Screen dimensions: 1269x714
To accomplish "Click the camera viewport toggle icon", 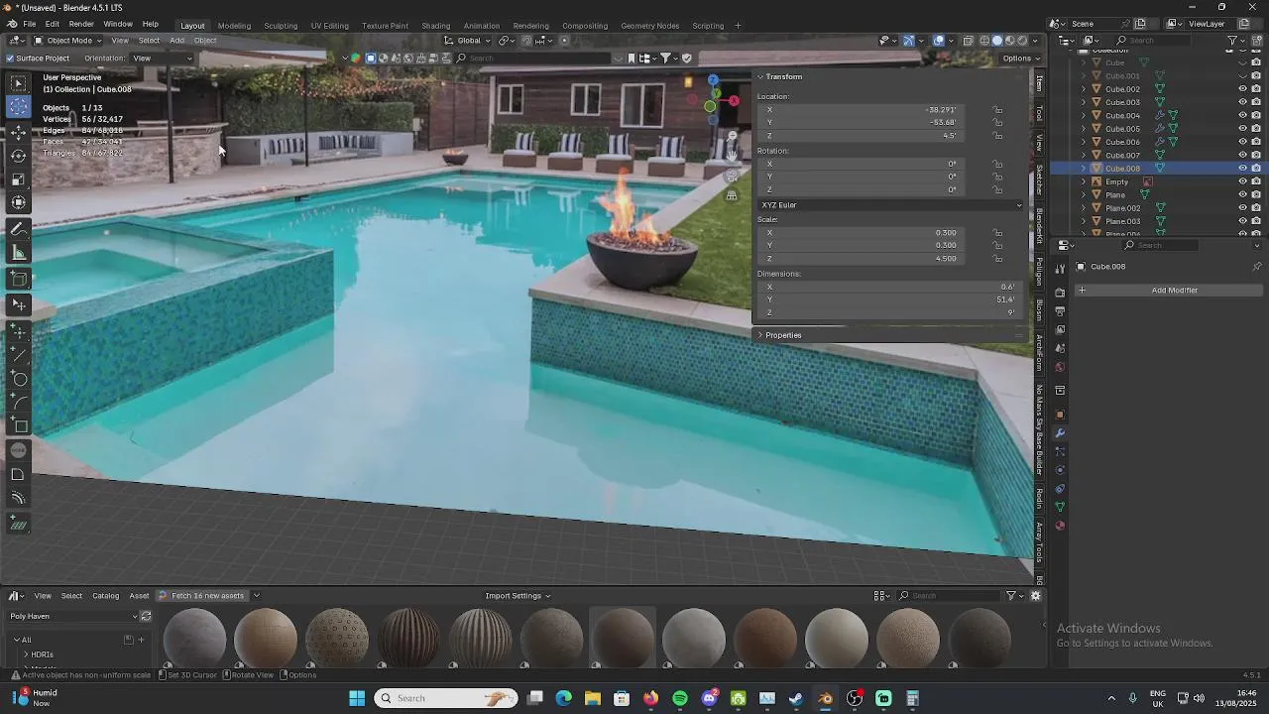I will [x=732, y=176].
